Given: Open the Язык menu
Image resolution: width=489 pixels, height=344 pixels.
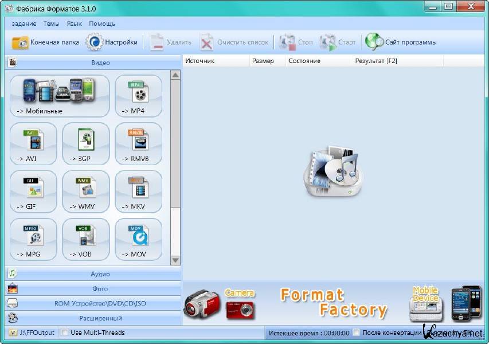Looking at the screenshot, I should [x=74, y=24].
